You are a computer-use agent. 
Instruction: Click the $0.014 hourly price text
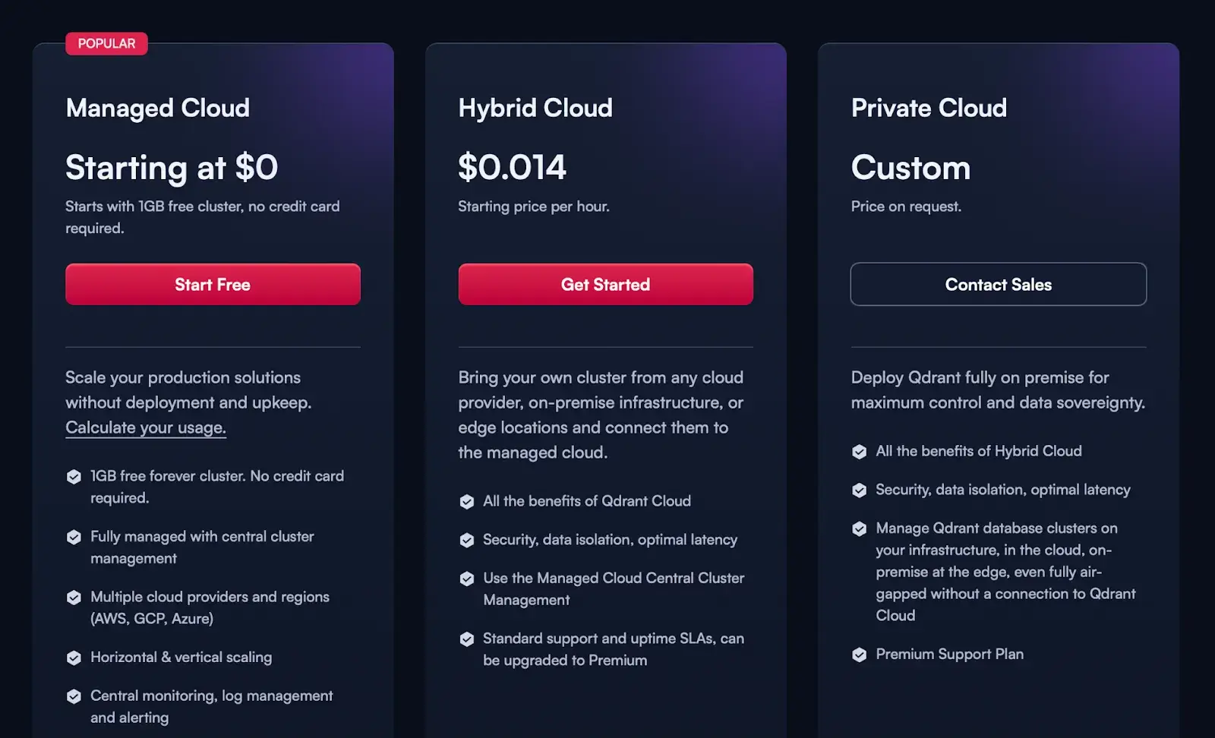[512, 167]
